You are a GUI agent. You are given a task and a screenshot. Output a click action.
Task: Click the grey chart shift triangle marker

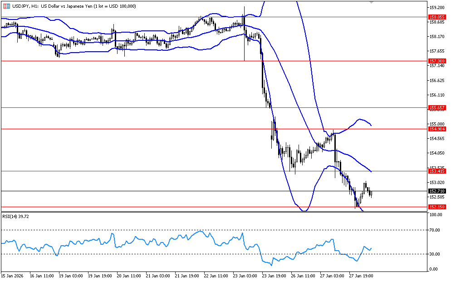372,3
